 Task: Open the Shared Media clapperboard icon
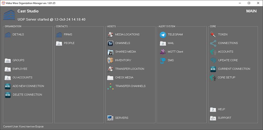coord(110,52)
